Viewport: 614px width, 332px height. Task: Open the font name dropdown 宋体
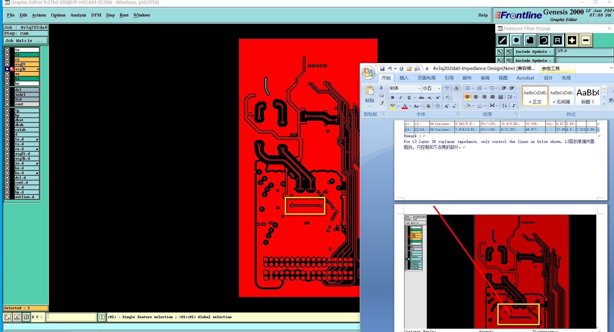pyautogui.click(x=419, y=88)
